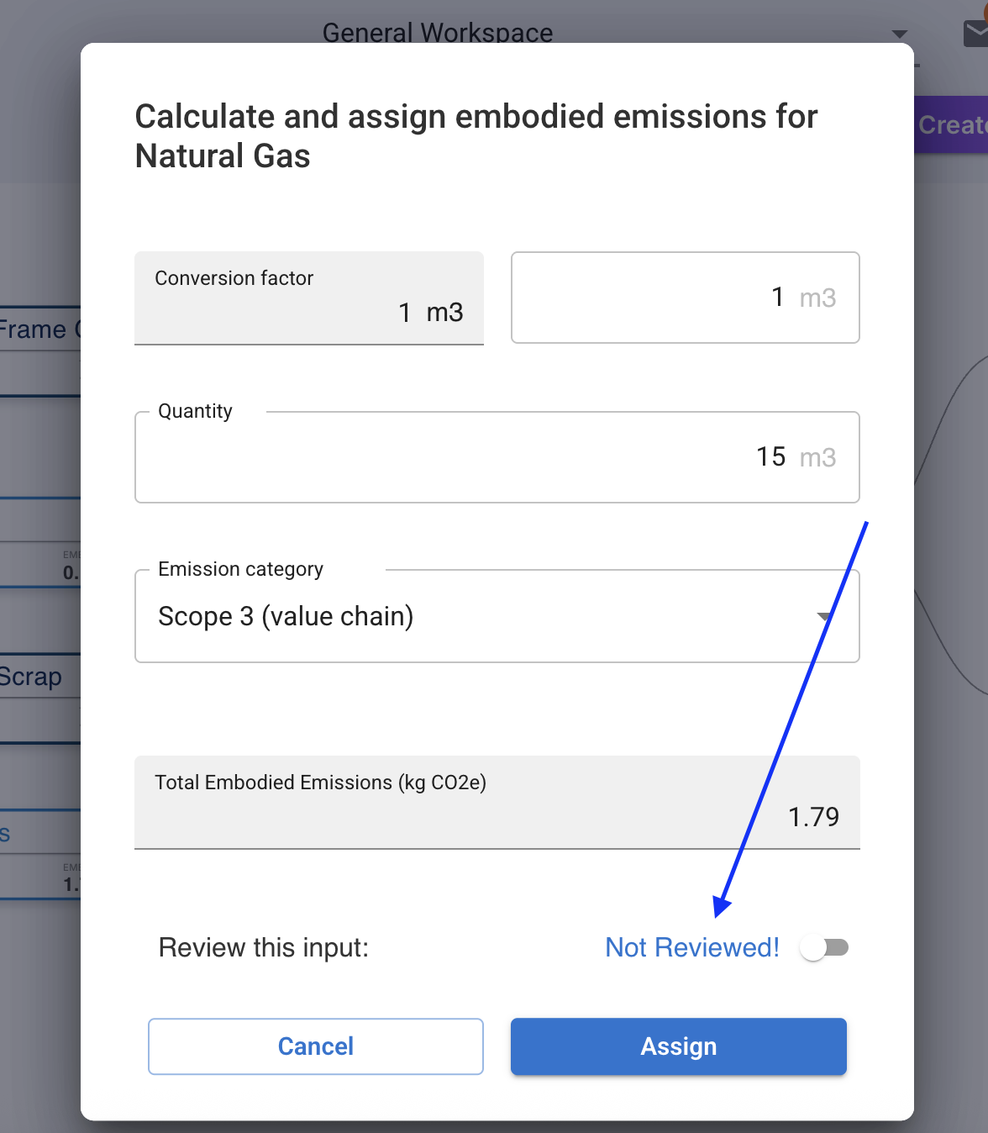
Task: Open the Emission category dropdown
Action: 496,617
